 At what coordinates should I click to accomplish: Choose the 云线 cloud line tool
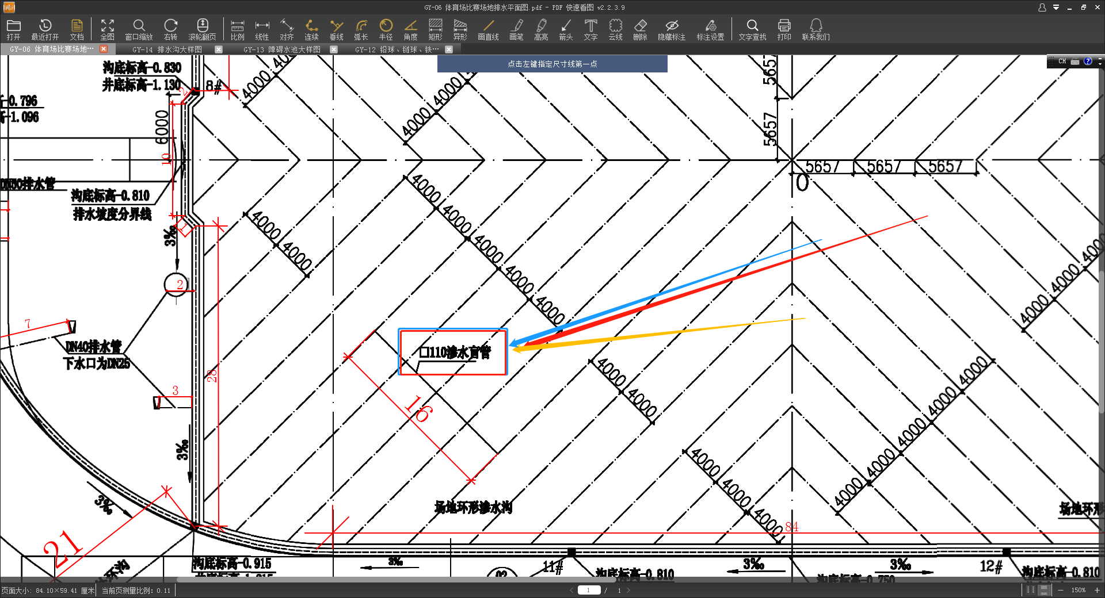click(x=615, y=29)
